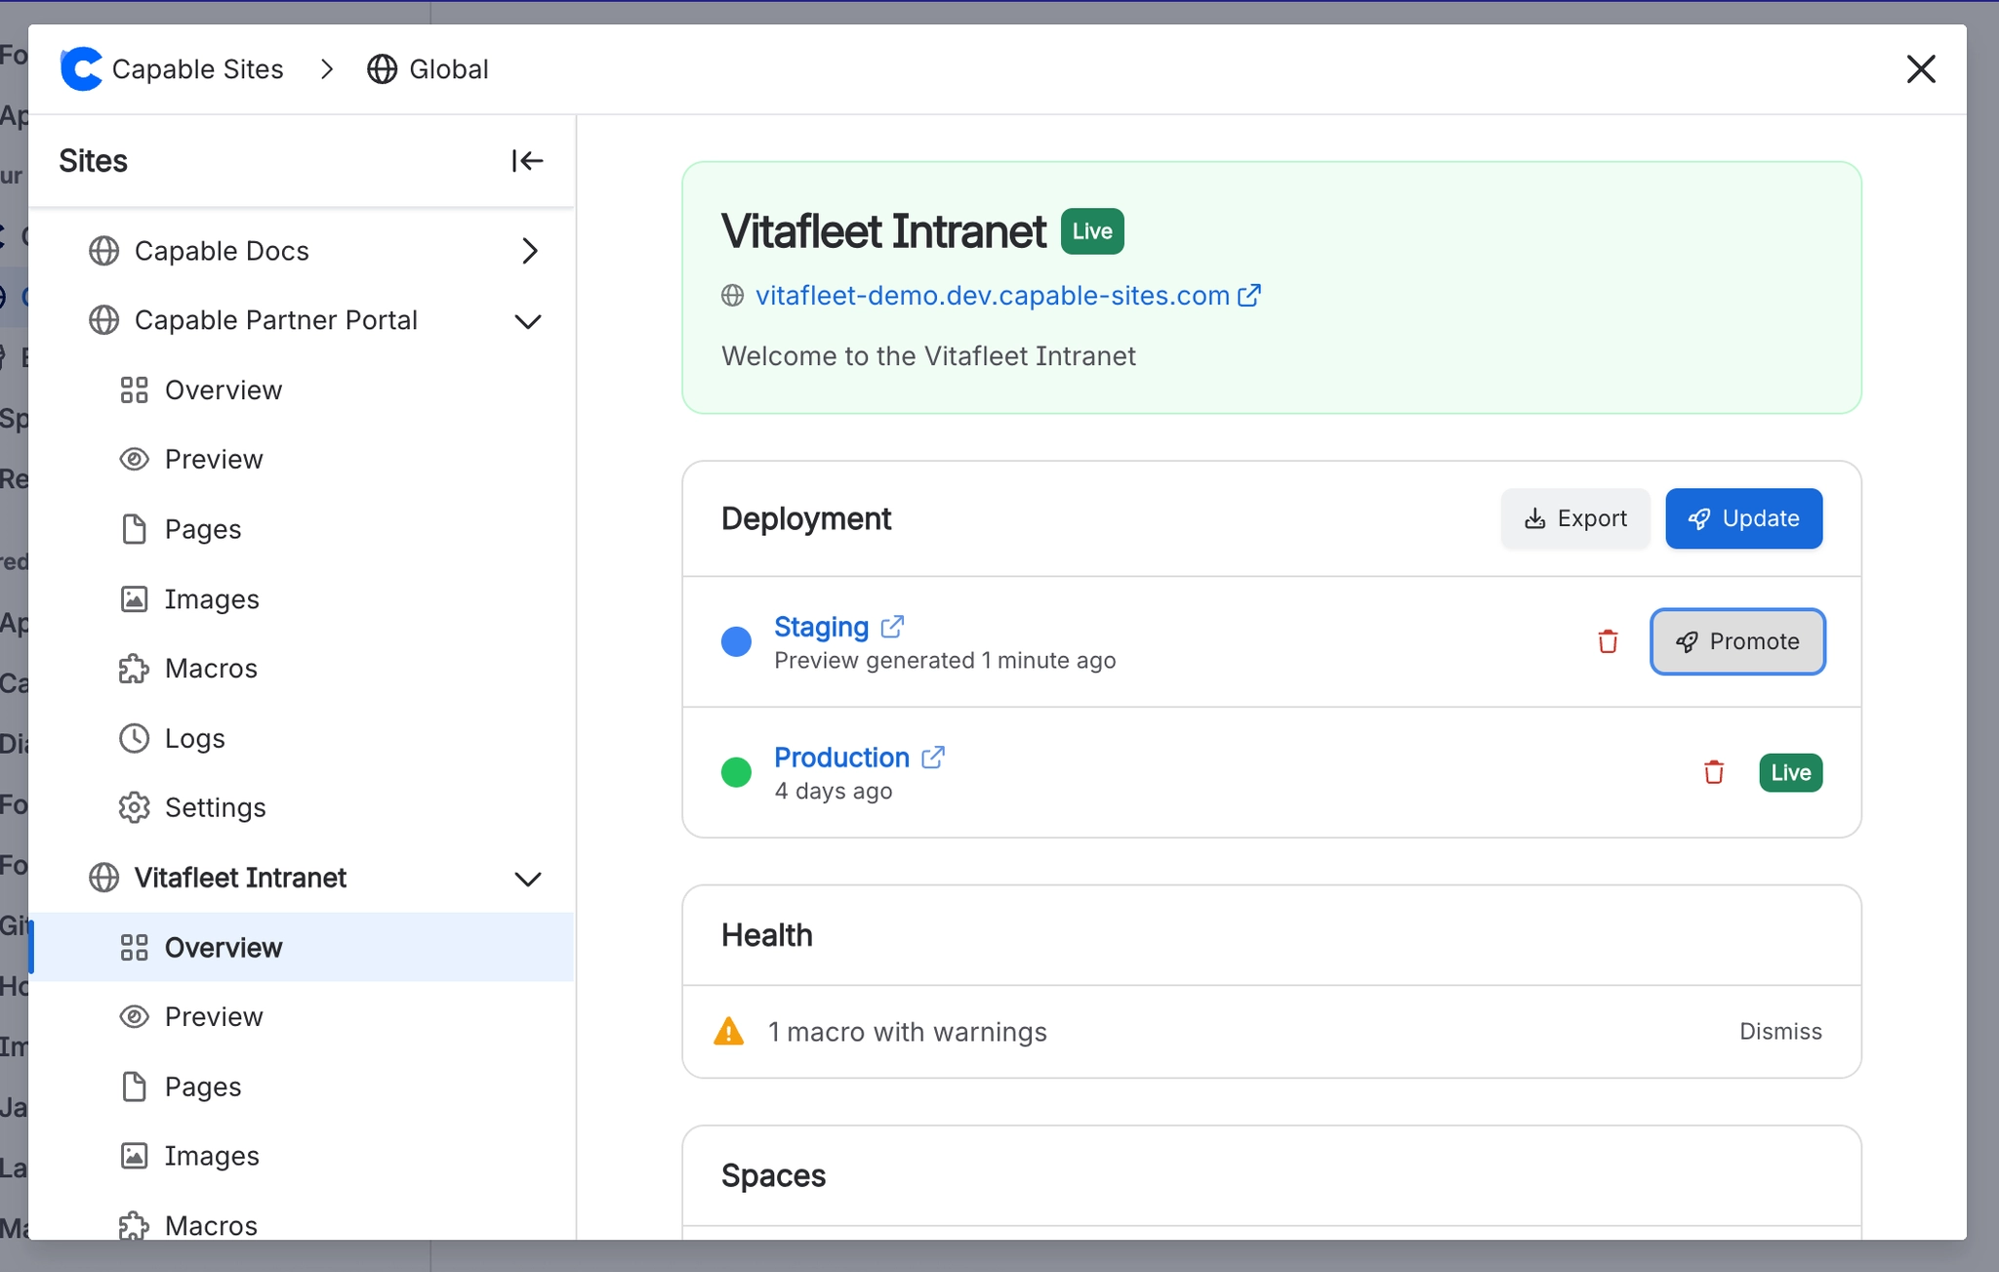Click the green Production status dot
1999x1272 pixels.
click(x=736, y=772)
